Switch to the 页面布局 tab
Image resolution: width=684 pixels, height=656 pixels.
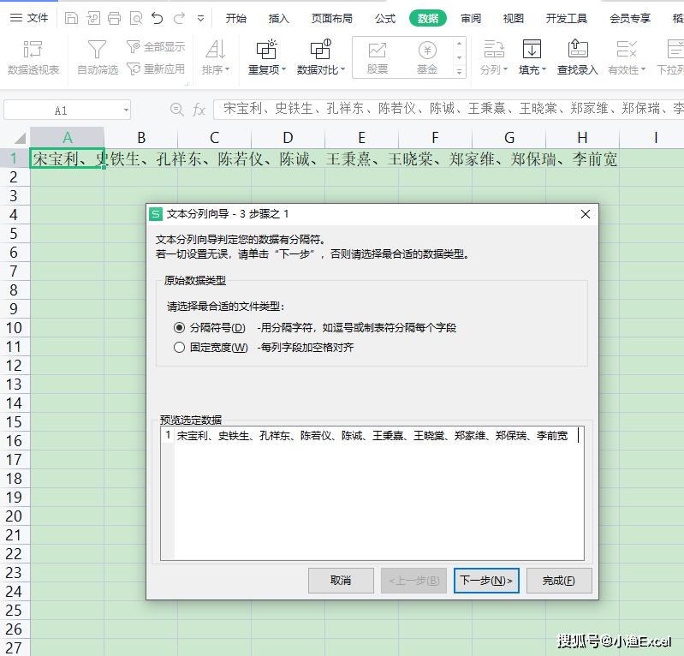click(x=332, y=18)
